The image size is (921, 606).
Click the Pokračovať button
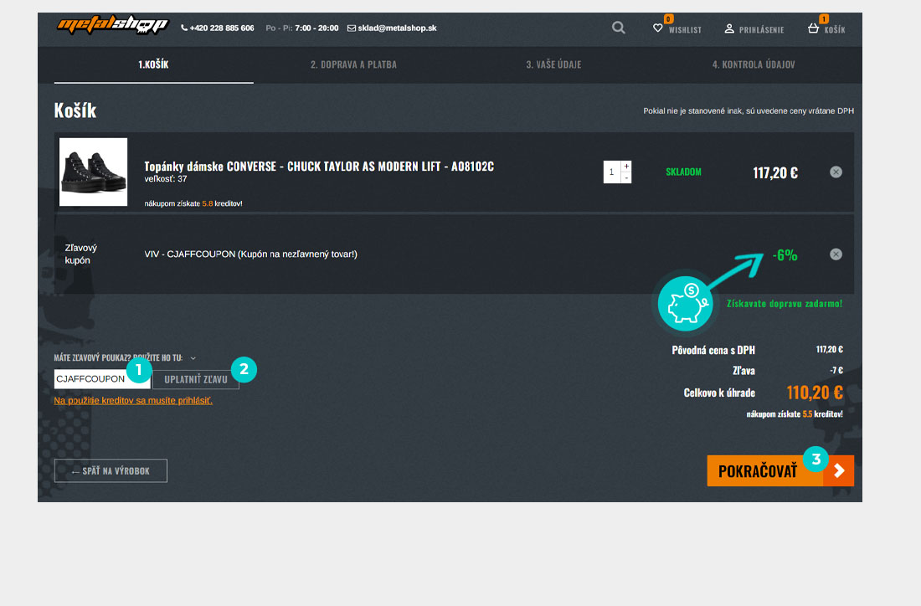[x=780, y=471]
